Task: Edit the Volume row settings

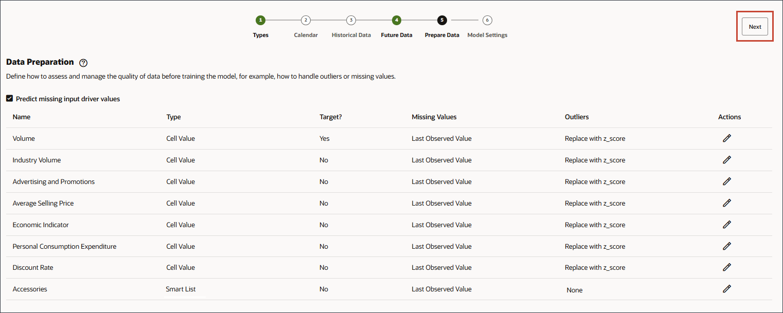Action: click(726, 138)
